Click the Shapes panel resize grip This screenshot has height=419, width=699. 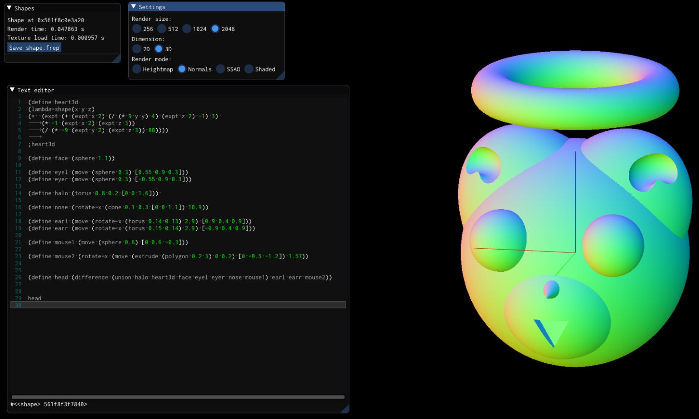(116, 58)
